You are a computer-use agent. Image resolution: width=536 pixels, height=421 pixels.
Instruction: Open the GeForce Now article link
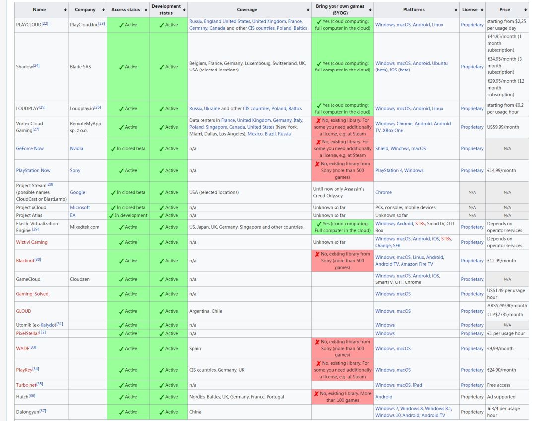tap(30, 149)
